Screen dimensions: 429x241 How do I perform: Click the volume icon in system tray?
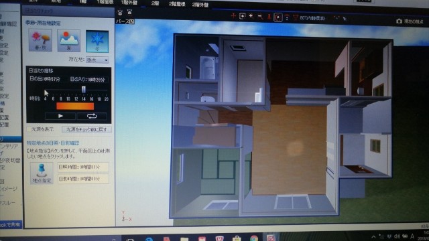(x=397, y=236)
